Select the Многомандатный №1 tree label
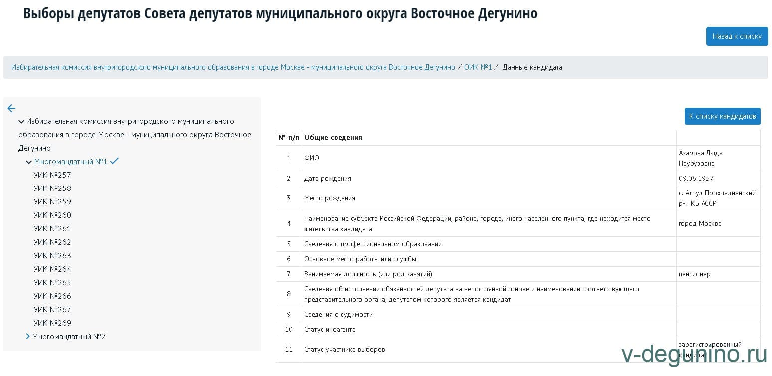This screenshot has height=376, width=772. point(70,162)
